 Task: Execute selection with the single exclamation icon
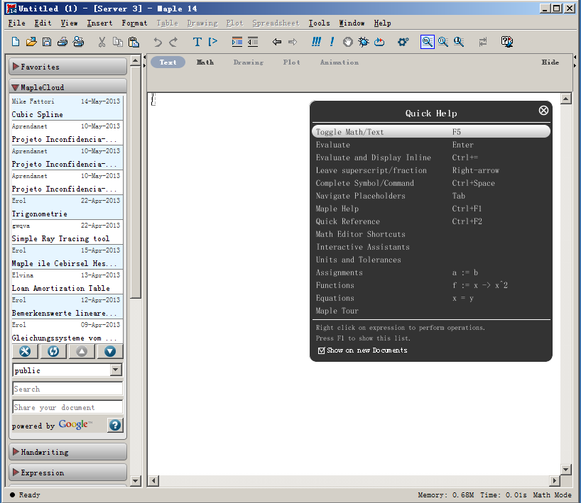(x=332, y=42)
